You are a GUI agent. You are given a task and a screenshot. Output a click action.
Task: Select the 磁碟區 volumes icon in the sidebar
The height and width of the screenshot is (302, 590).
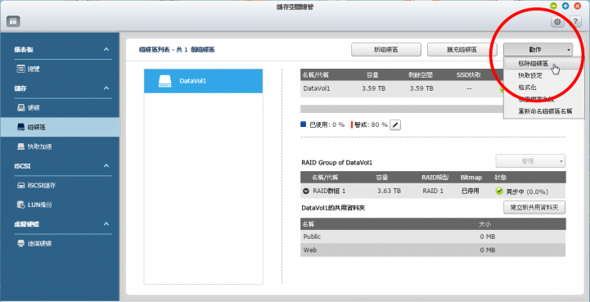coord(21,128)
